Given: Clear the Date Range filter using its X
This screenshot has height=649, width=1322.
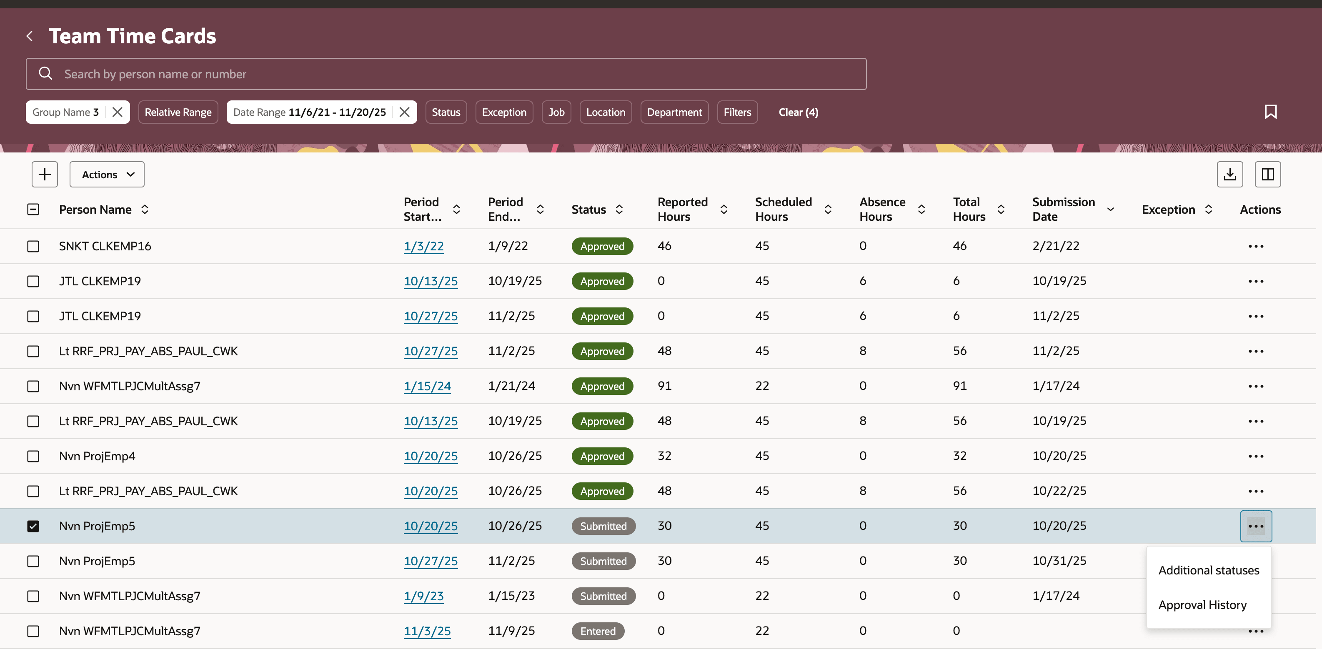Looking at the screenshot, I should point(404,112).
